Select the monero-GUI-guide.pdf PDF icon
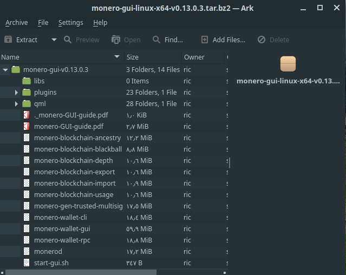346x275 pixels. click(27, 126)
